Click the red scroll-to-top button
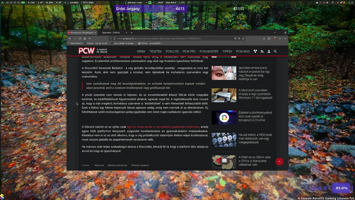The height and width of the screenshot is (200, 355). 279,161
